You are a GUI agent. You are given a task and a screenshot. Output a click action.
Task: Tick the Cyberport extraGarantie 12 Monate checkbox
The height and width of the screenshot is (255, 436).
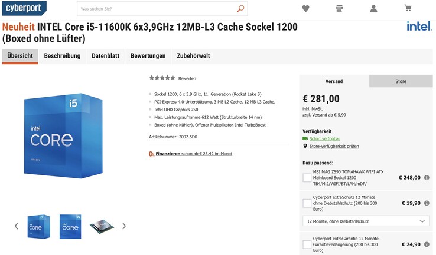click(307, 244)
